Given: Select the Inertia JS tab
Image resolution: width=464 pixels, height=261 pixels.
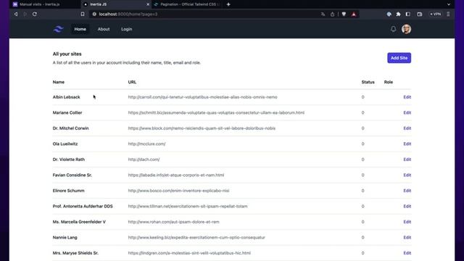Looking at the screenshot, I should 117,4.
